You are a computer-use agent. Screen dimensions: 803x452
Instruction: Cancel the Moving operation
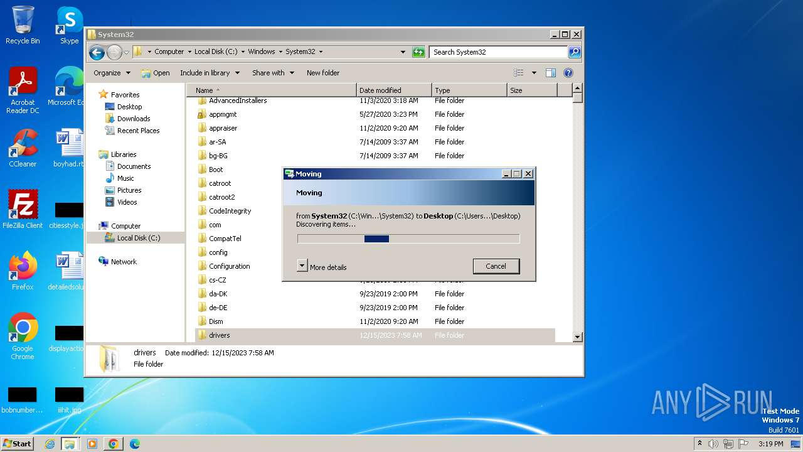(496, 266)
